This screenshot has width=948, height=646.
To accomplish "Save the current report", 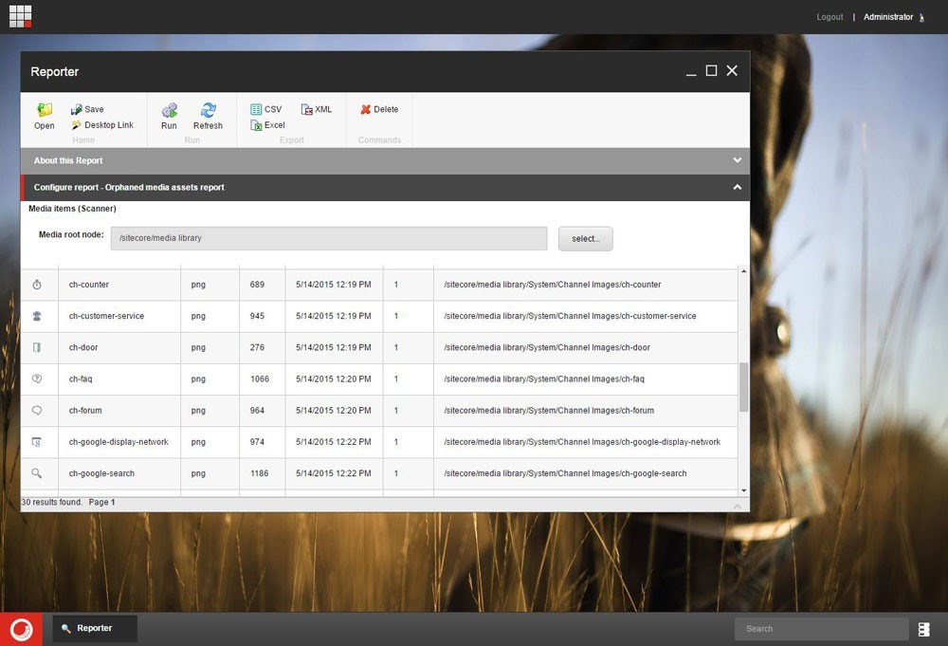I will tap(87, 109).
